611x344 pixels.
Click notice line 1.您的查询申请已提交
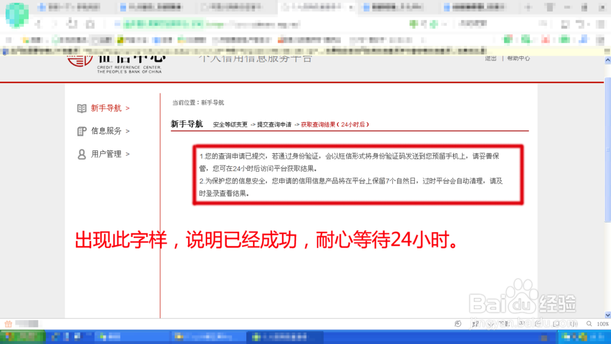349,162
